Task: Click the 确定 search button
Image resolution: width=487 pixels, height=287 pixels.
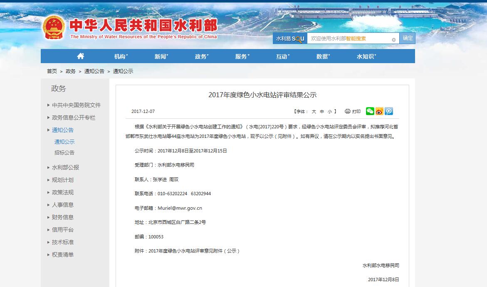Action: pyautogui.click(x=408, y=38)
